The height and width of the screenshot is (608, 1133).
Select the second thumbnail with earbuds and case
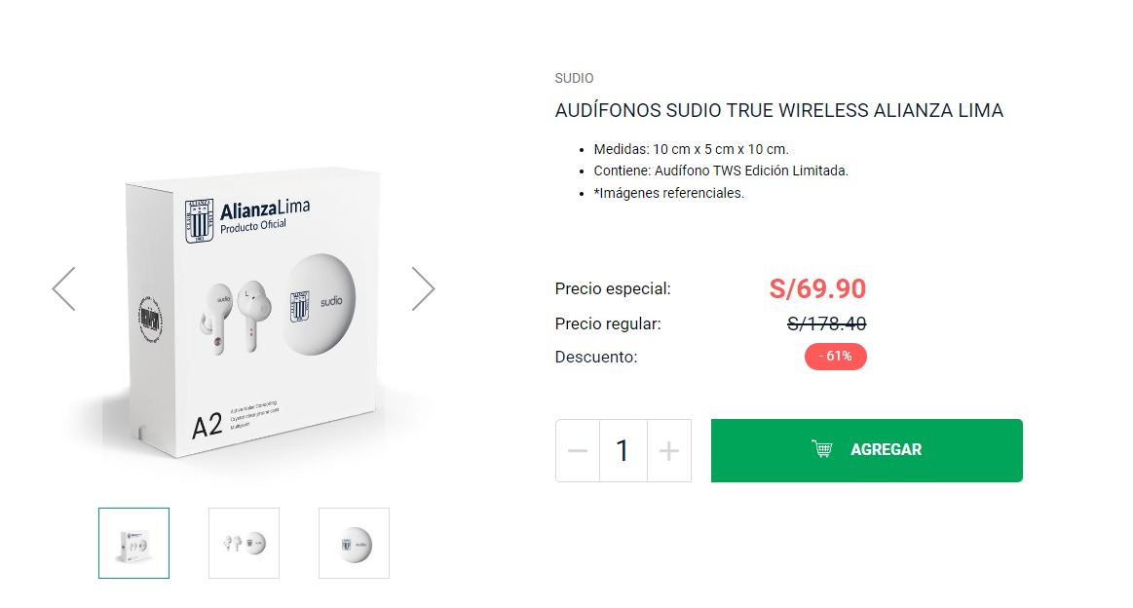[244, 543]
